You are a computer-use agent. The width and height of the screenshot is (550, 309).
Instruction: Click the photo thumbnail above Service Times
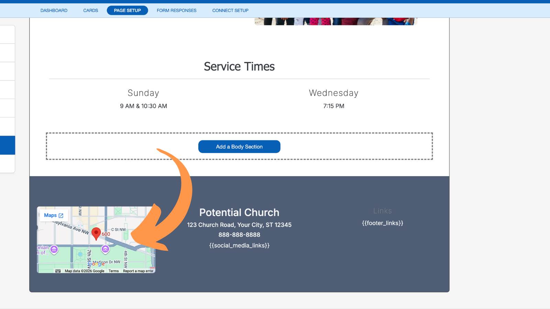coord(336,21)
